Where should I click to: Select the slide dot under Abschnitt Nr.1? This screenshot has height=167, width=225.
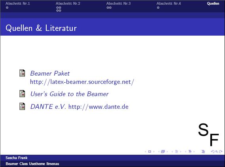[7, 8]
